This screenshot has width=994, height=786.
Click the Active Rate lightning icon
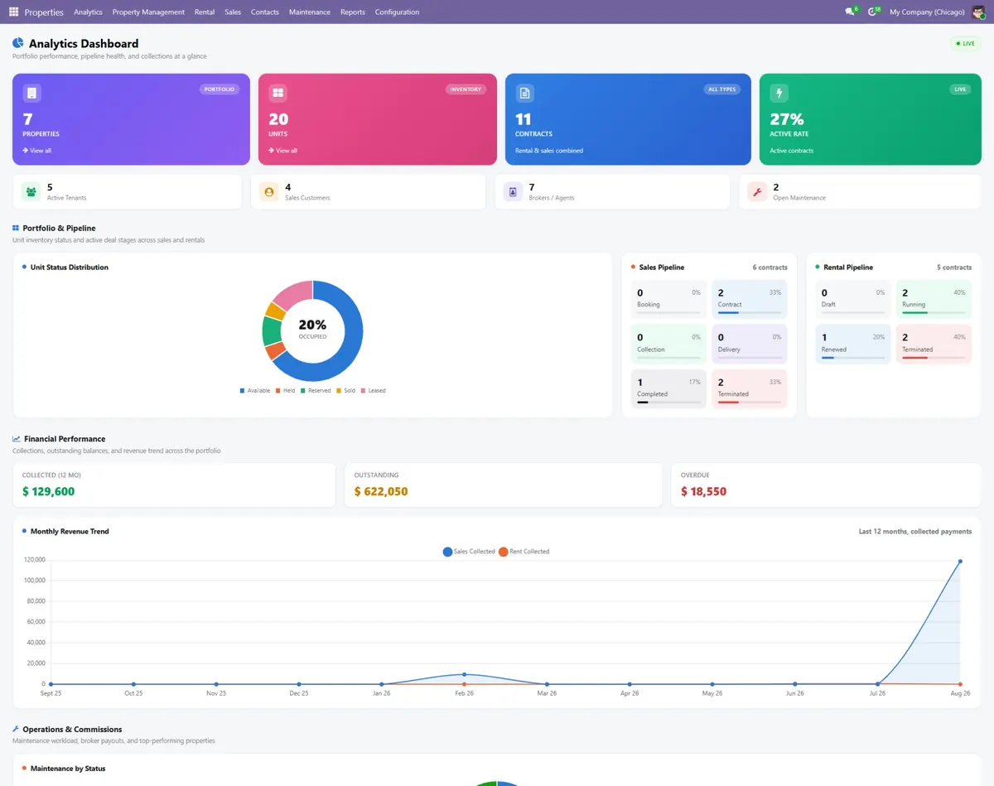779,93
